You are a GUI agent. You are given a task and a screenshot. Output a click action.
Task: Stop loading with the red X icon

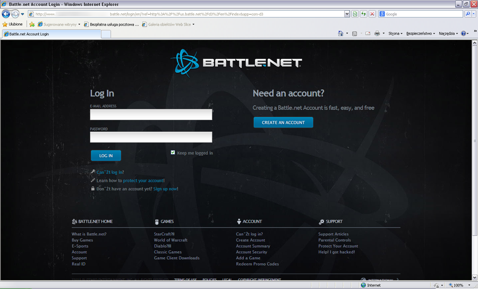(x=372, y=14)
